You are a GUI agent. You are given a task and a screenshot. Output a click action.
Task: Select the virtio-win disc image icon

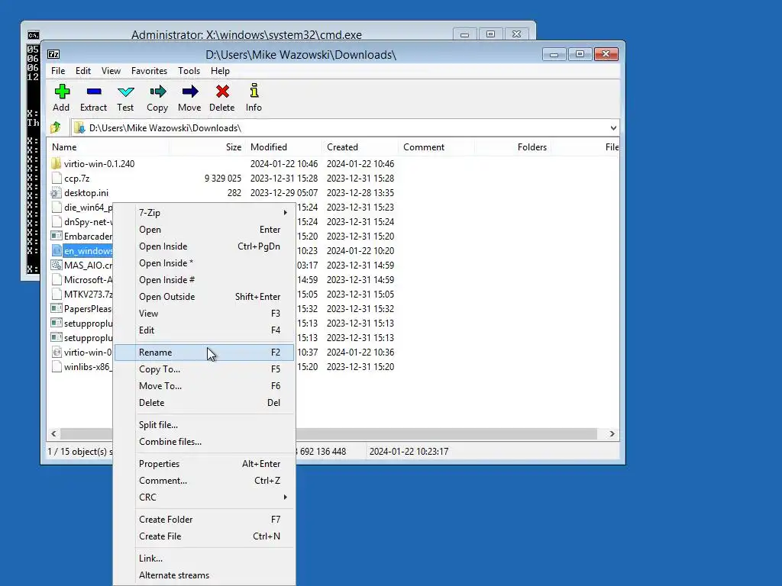pos(57,353)
